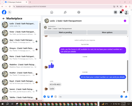Select the Messenger | Facebook tab
Screen dimensions: 132x106
tap(16, 2)
